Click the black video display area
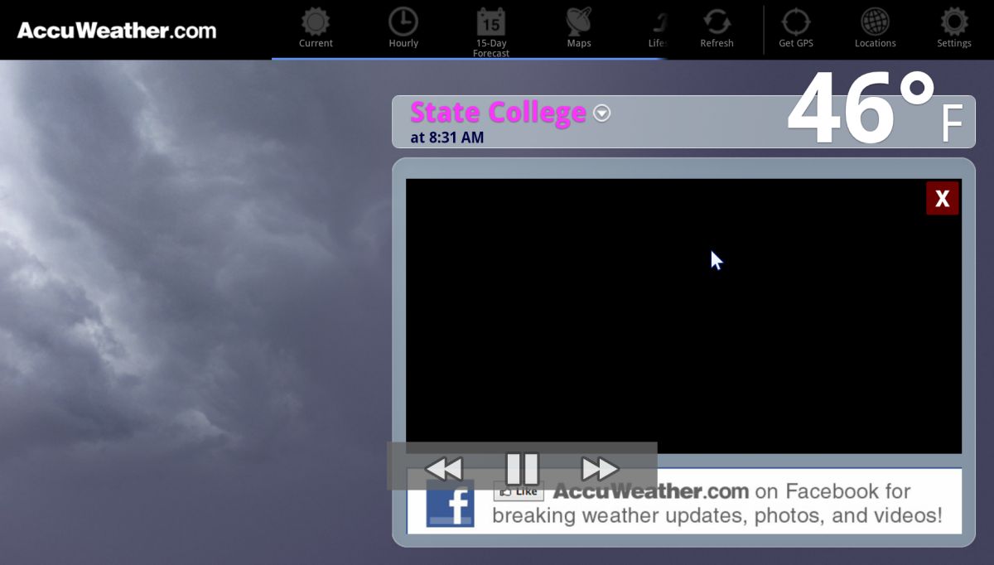The image size is (994, 565). pyautogui.click(x=683, y=316)
